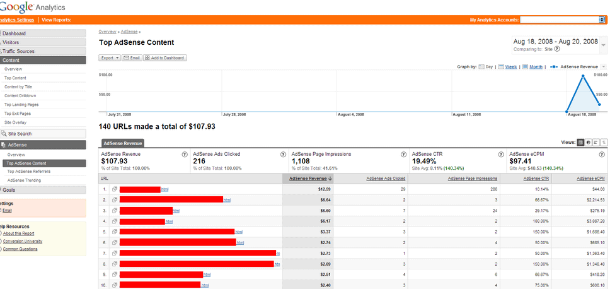Screen dimensions: 610x289
Task: Open row 5 URL in new window icon
Action: pos(115,232)
